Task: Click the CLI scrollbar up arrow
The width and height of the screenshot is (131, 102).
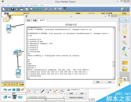Action: (114, 28)
